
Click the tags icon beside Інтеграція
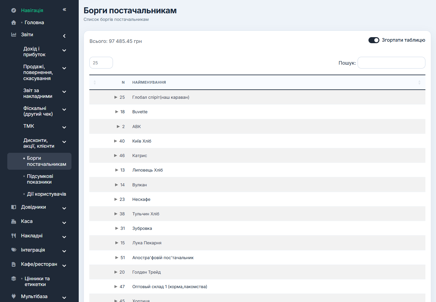[x=14, y=250]
